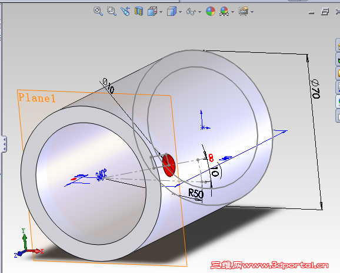Click the Display Style cube icon
This screenshot has width=340, height=273.
pyautogui.click(x=172, y=11)
